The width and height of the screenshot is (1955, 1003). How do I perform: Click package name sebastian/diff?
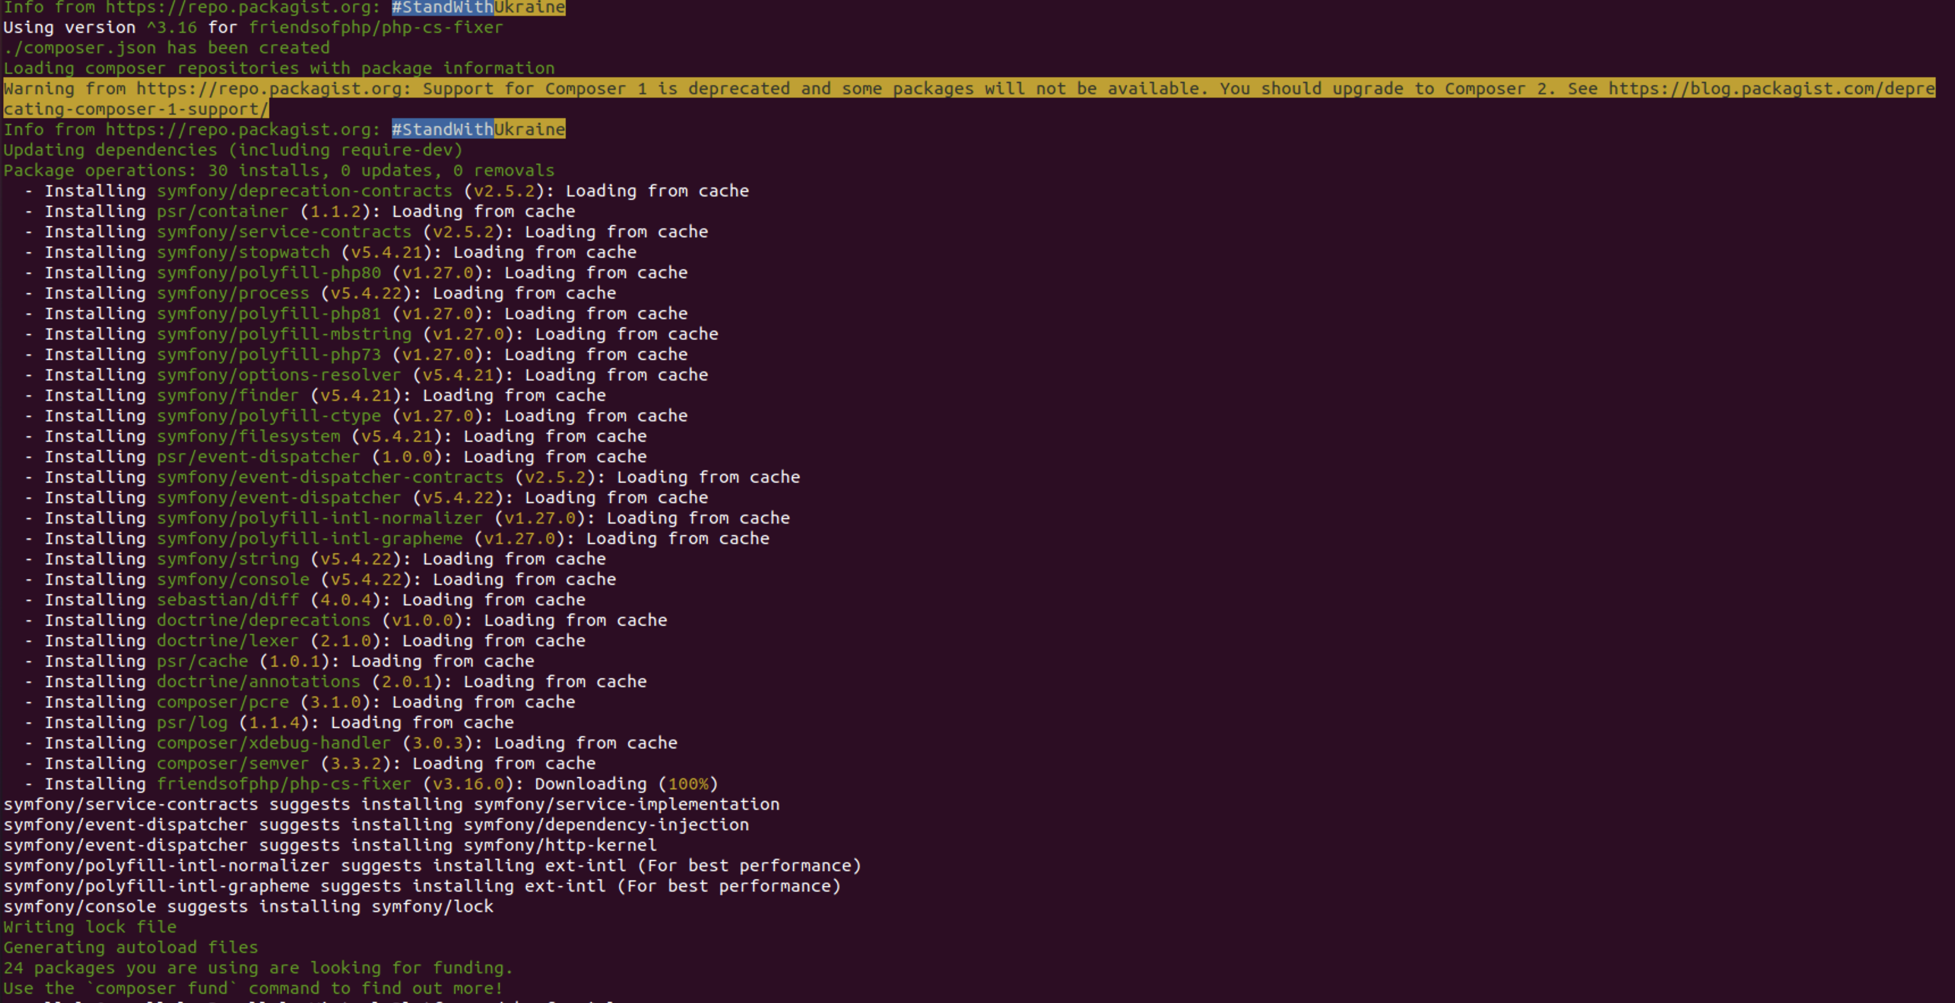(228, 601)
